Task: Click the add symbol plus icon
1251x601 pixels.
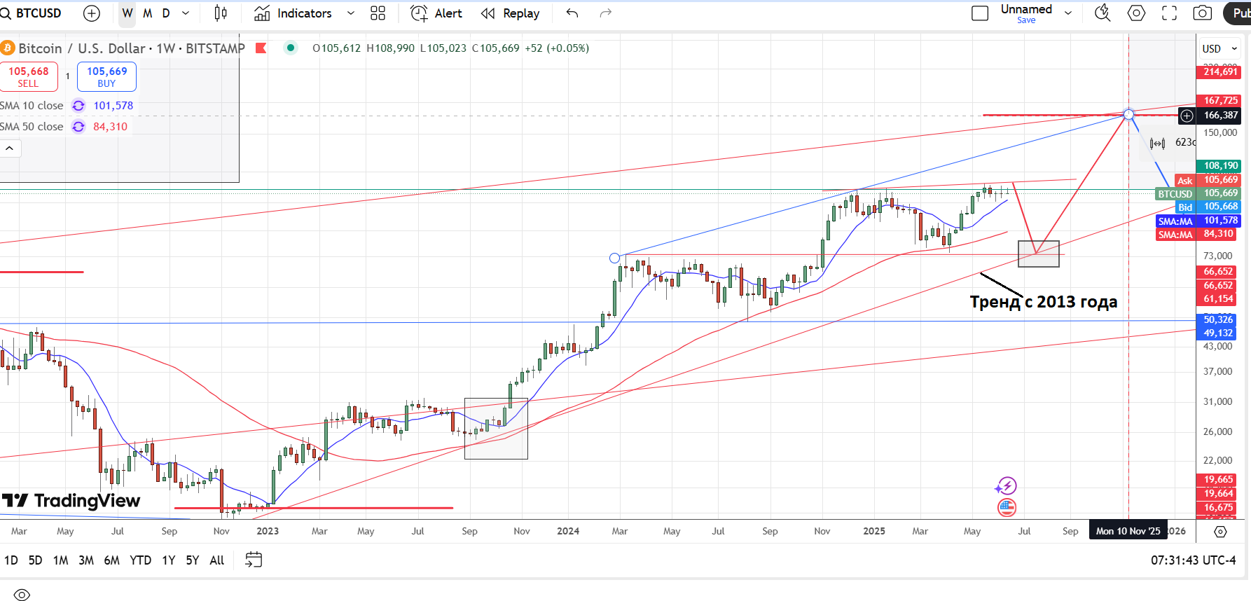Action: point(92,13)
